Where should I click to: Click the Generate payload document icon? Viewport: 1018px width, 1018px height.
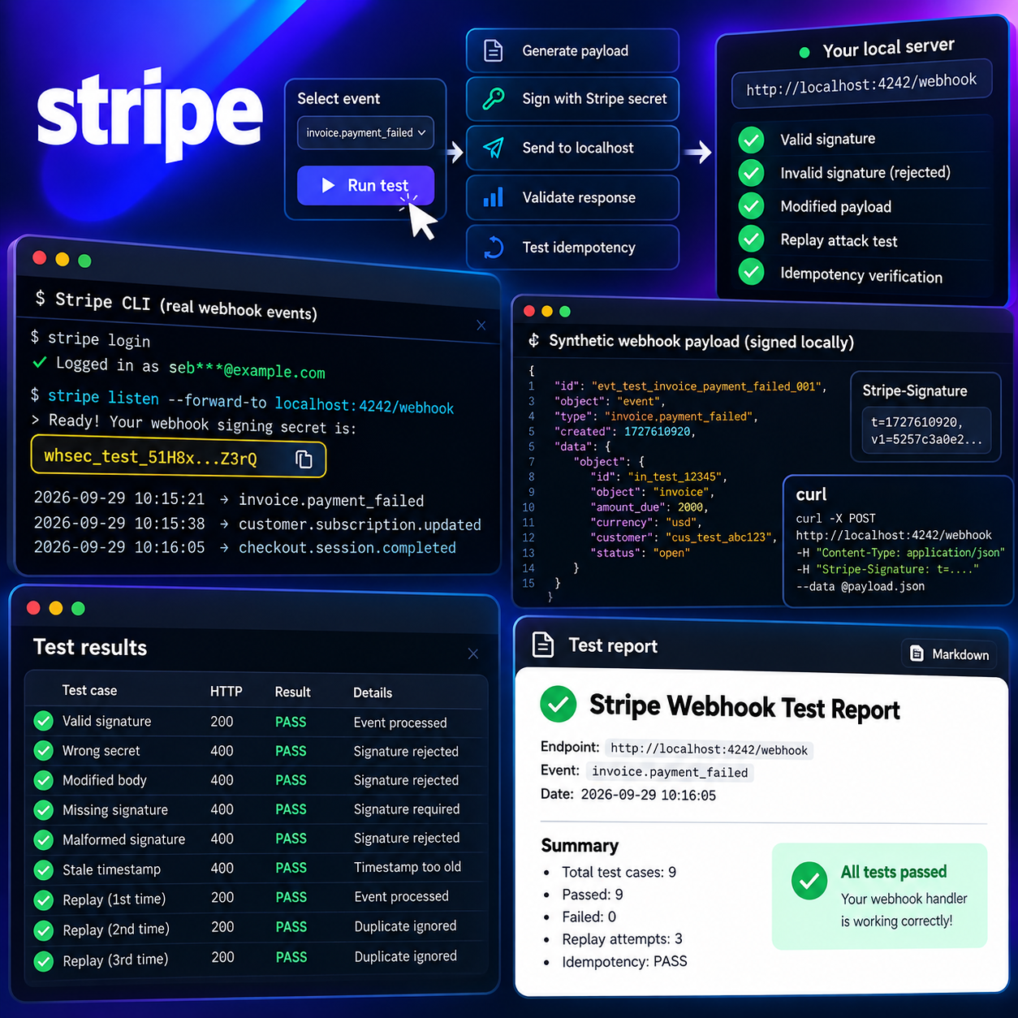(x=493, y=50)
